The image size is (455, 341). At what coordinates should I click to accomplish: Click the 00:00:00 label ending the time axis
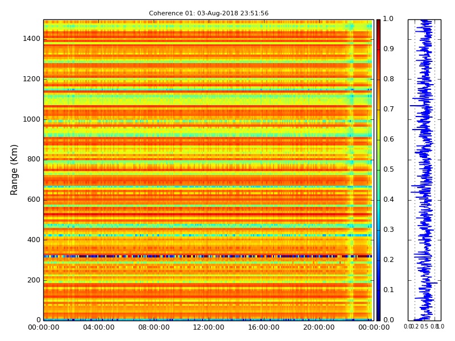pyautogui.click(x=374, y=327)
